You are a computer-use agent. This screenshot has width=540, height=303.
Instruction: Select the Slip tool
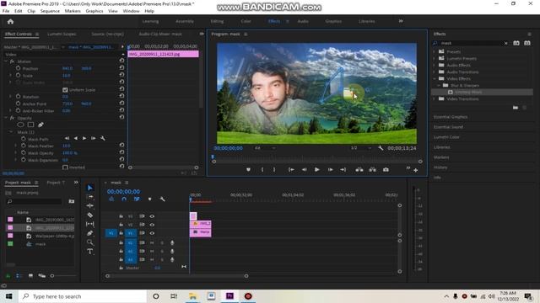tap(90, 224)
